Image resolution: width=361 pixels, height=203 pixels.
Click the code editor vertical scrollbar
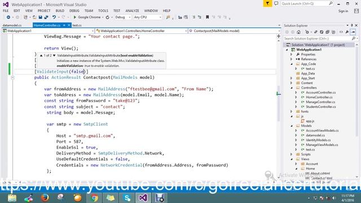(278, 104)
